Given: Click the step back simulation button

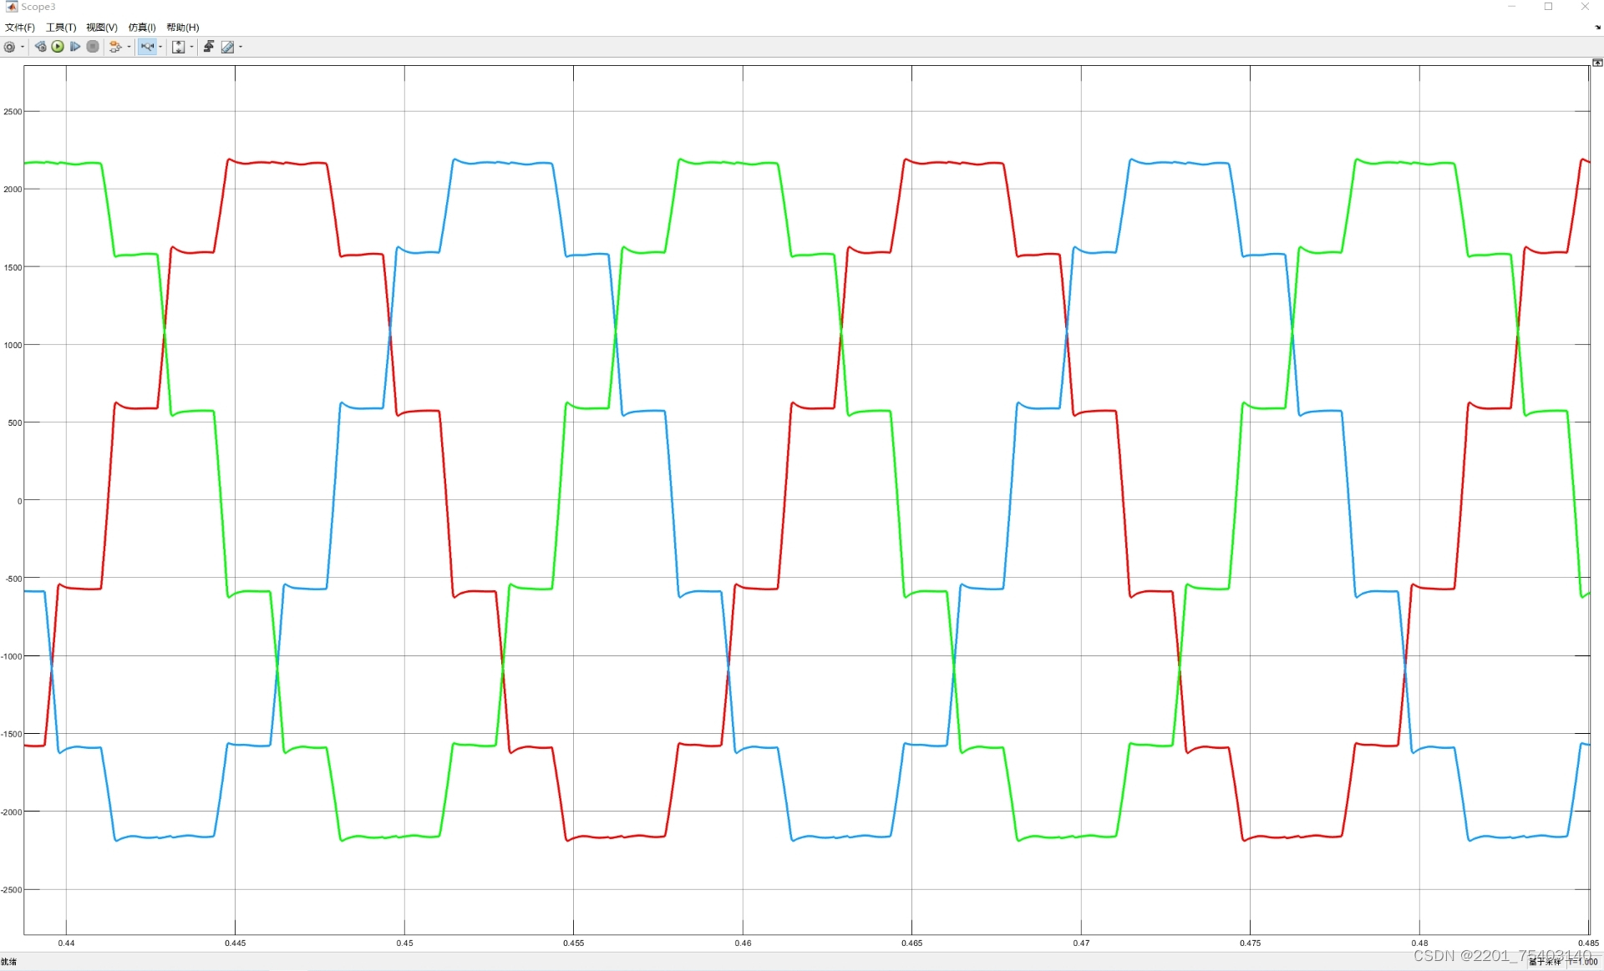Looking at the screenshot, I should pos(40,47).
